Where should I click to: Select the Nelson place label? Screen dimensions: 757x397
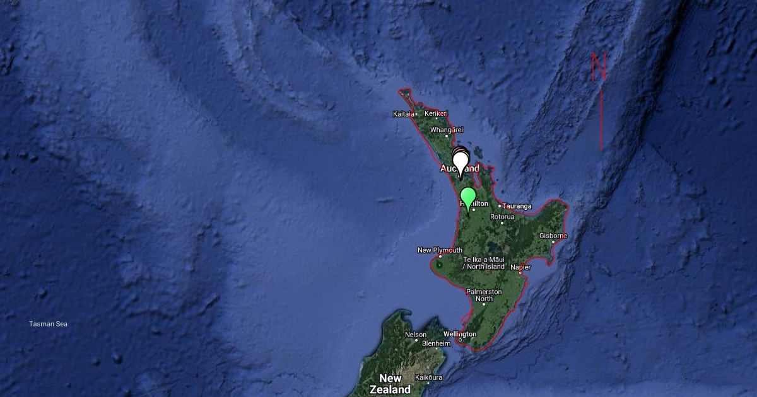[416, 335]
